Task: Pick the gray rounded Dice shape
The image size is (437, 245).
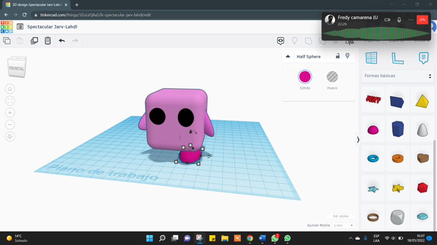Action: pyautogui.click(x=398, y=217)
